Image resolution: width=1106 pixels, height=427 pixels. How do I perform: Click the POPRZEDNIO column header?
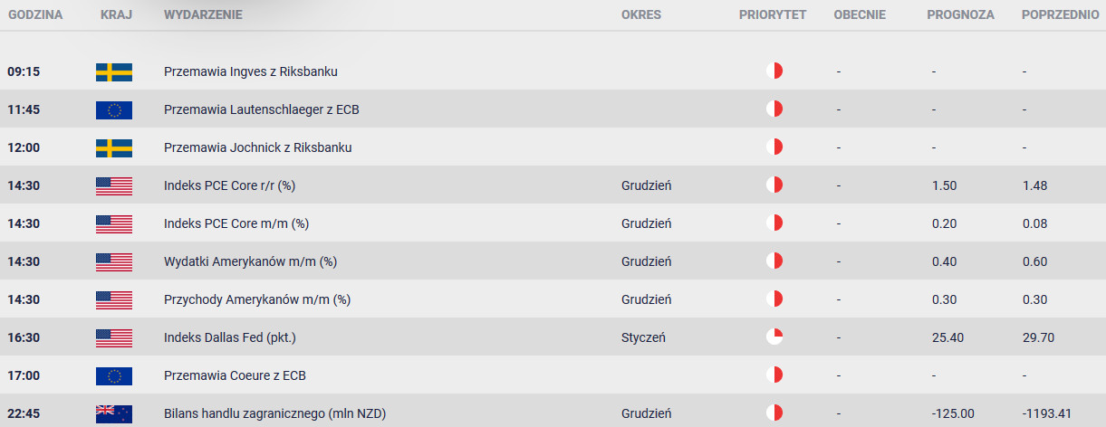click(1061, 15)
